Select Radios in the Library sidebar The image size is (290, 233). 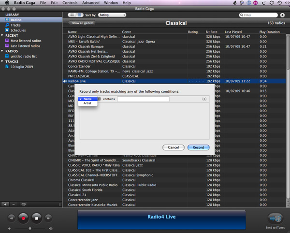(31, 20)
